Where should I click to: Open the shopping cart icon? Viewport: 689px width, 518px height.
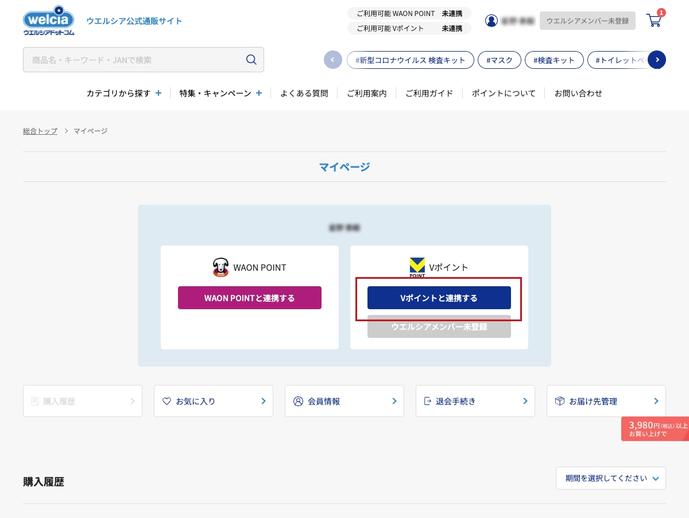654,21
